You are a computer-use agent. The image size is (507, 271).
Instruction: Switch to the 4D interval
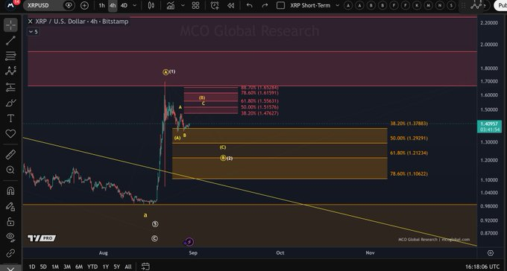click(124, 5)
